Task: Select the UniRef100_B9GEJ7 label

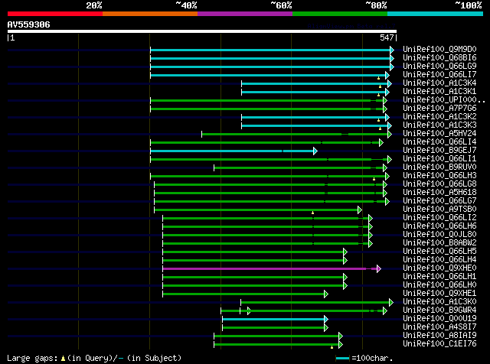Action: tap(439, 151)
